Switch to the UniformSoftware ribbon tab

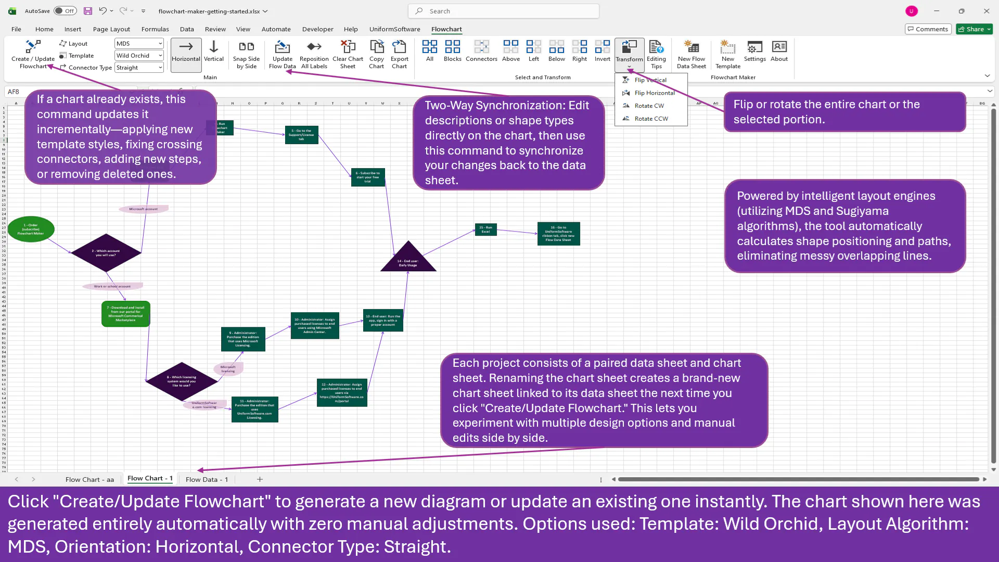394,29
